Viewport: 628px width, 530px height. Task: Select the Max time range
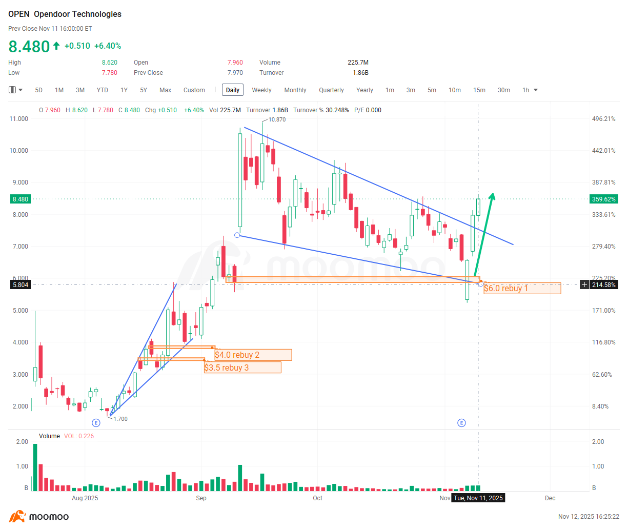click(x=165, y=90)
